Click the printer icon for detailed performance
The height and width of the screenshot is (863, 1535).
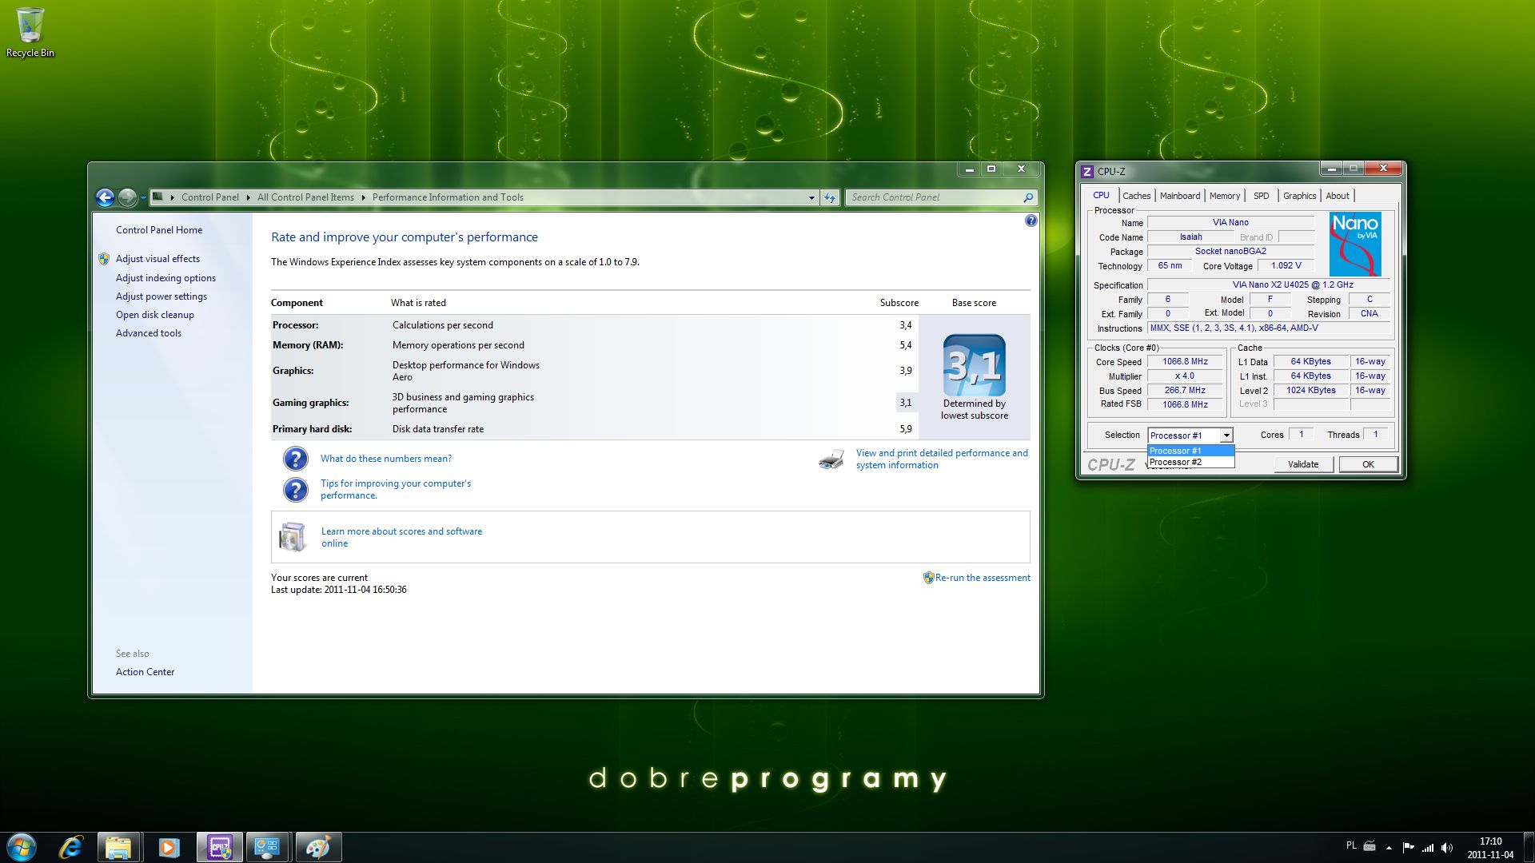click(x=831, y=459)
